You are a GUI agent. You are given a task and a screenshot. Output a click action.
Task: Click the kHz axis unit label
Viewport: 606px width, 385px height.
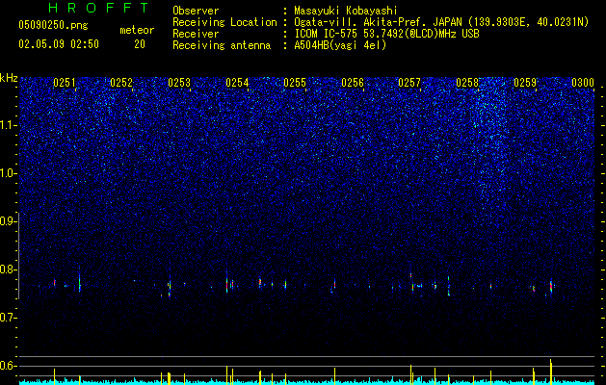pos(9,78)
